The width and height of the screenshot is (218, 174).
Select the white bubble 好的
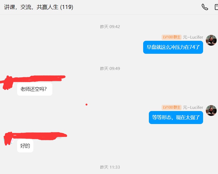tap(25, 146)
